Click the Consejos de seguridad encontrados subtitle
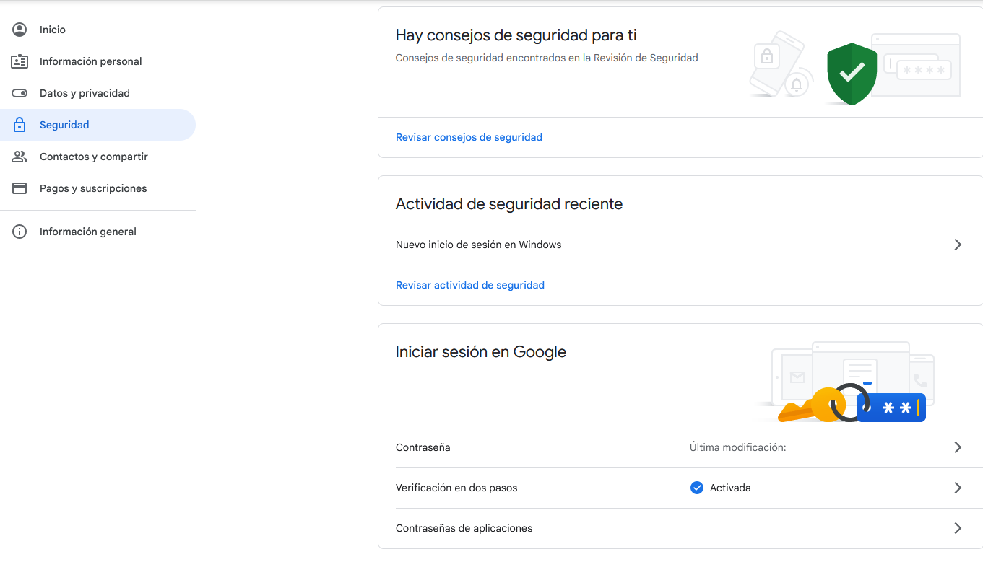 [x=547, y=58]
